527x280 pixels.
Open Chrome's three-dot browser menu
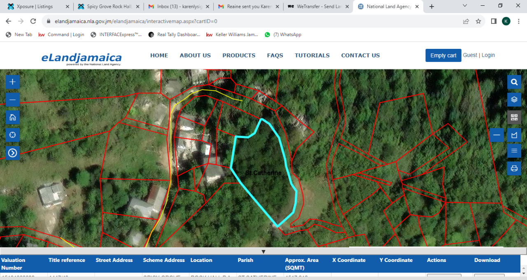pyautogui.click(x=518, y=21)
